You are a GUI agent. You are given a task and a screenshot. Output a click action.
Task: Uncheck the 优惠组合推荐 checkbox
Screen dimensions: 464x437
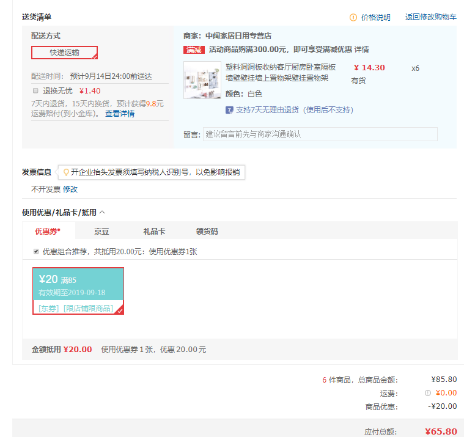point(36,251)
